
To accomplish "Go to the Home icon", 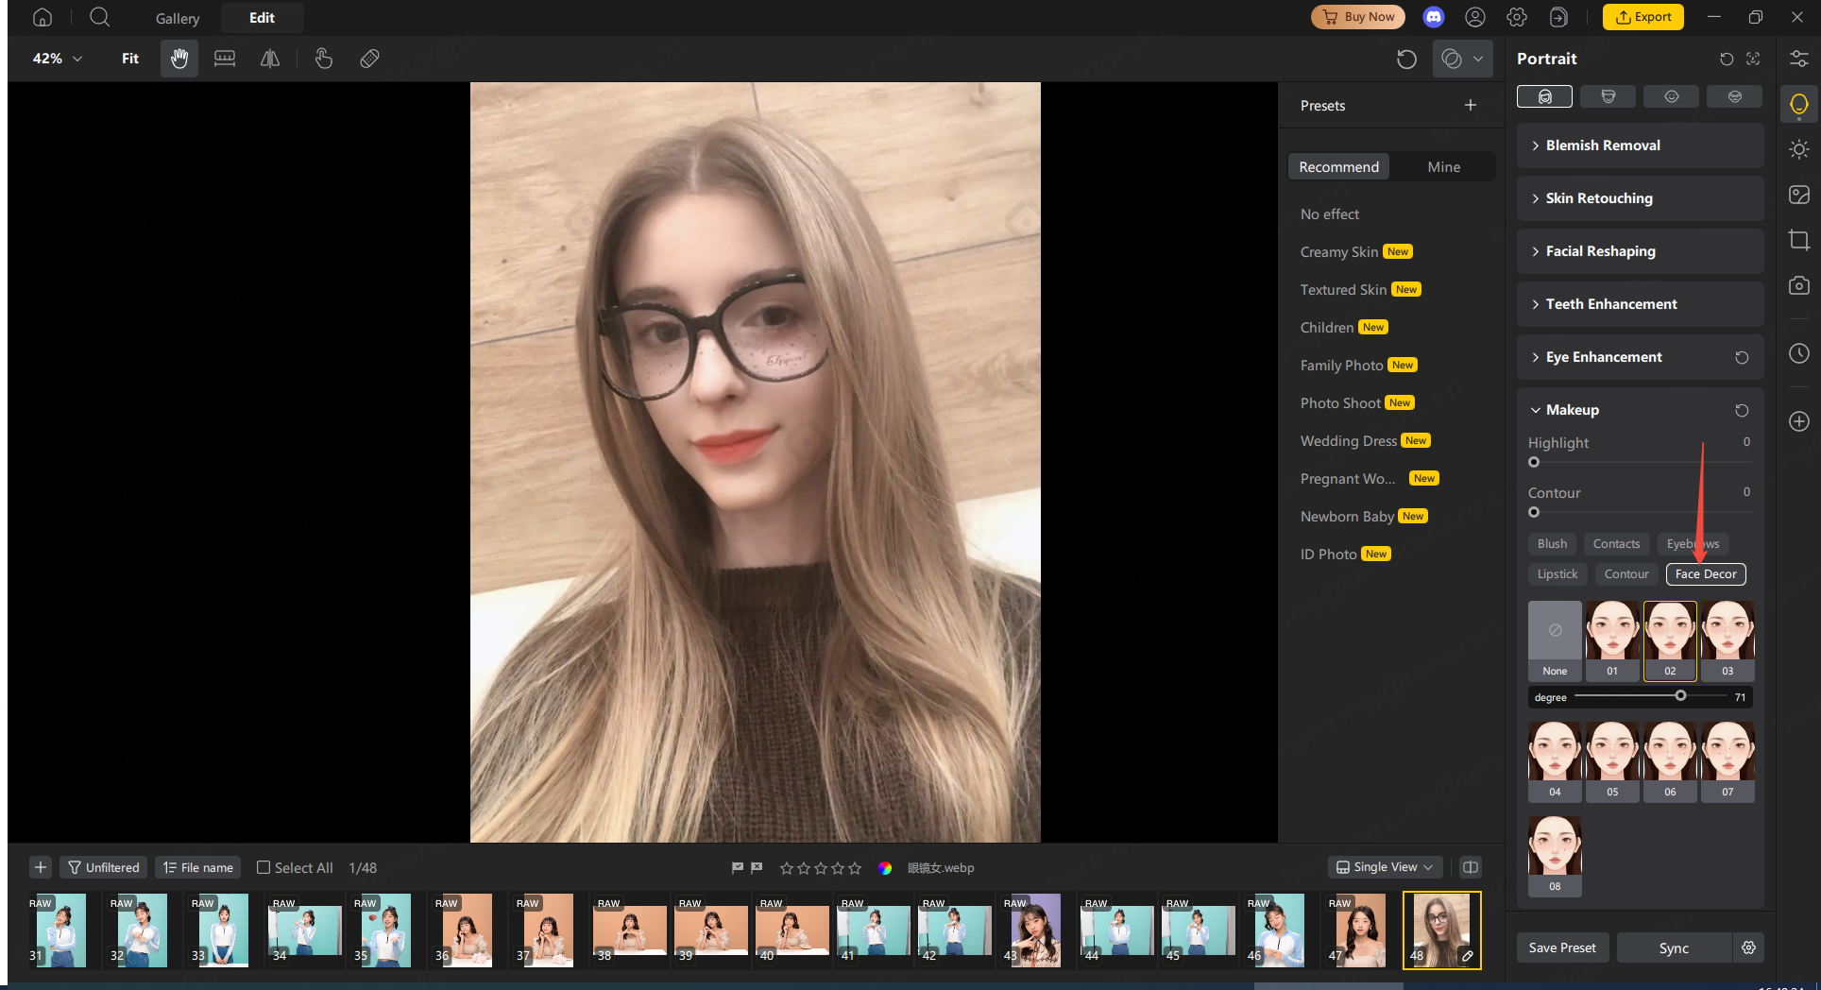I will pyautogui.click(x=43, y=17).
